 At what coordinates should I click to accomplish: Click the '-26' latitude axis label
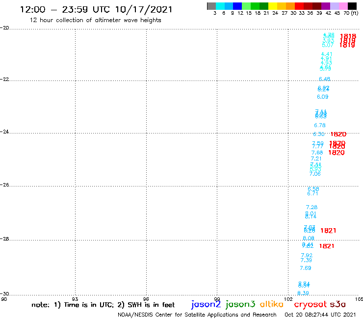click(x=4, y=185)
